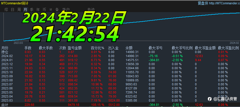This screenshot has width=240, height=107.
Task: Click the deposit value 5024.00
Action: pos(114,100)
